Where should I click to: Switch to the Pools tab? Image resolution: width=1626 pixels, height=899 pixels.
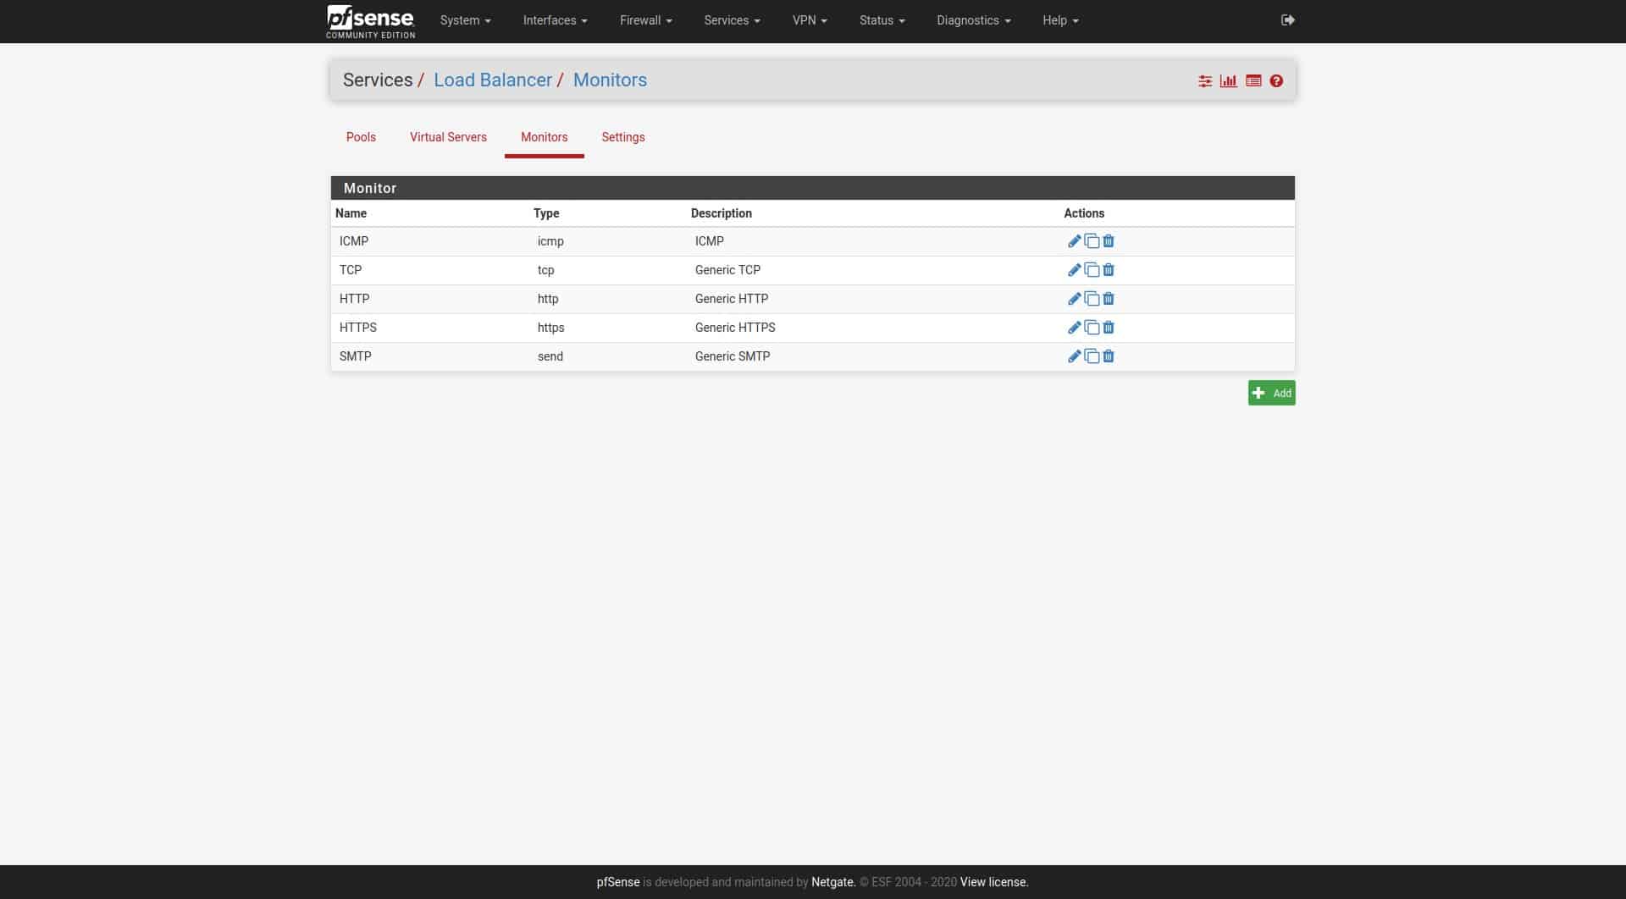click(361, 137)
